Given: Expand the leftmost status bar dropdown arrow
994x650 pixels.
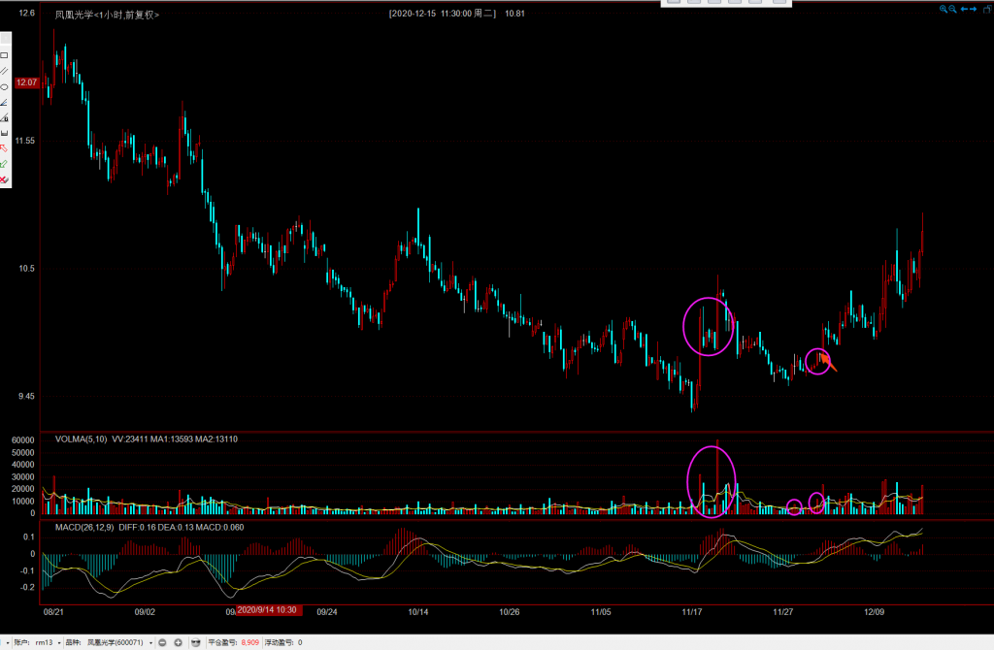Looking at the screenshot, I should click(5, 642).
